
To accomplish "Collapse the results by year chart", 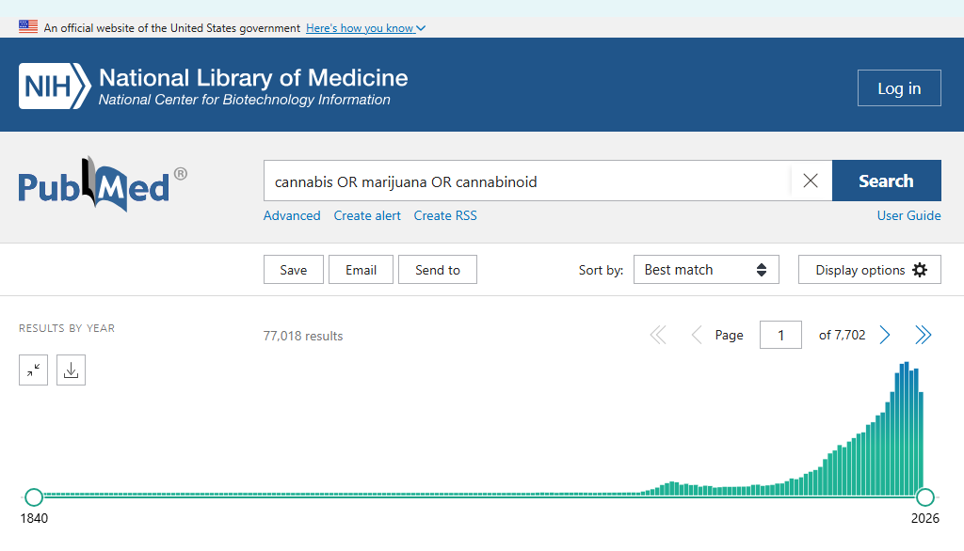I will 33,370.
